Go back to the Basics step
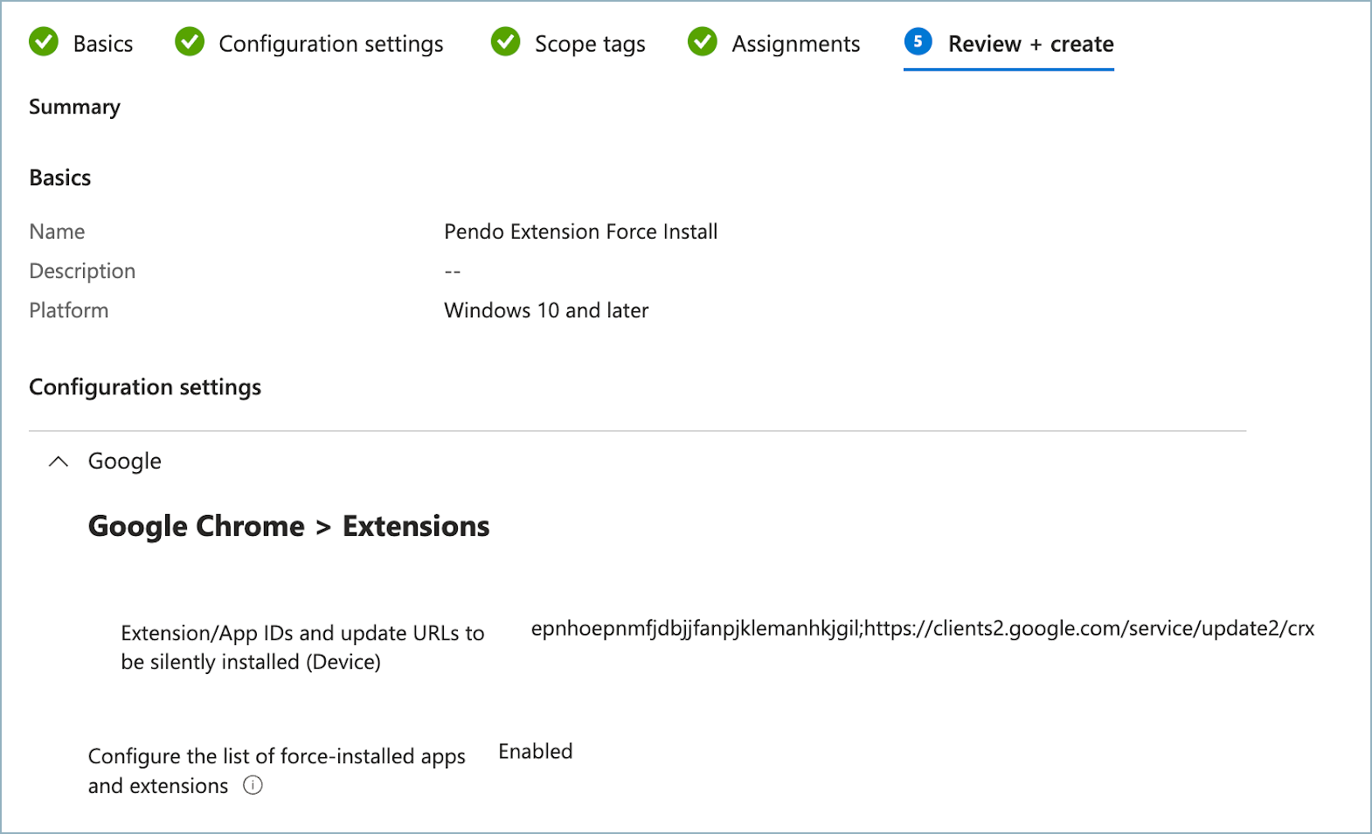1372x834 pixels. [102, 44]
